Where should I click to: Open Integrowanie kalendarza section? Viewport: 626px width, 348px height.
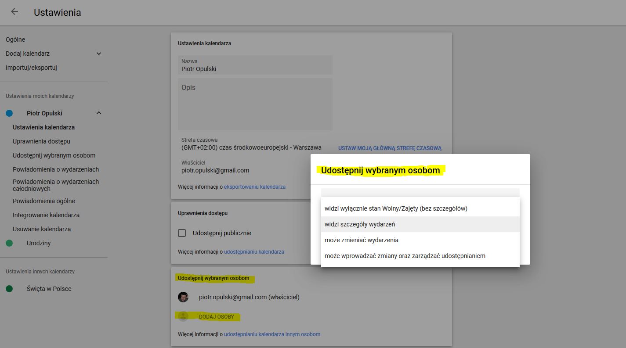pyautogui.click(x=46, y=215)
